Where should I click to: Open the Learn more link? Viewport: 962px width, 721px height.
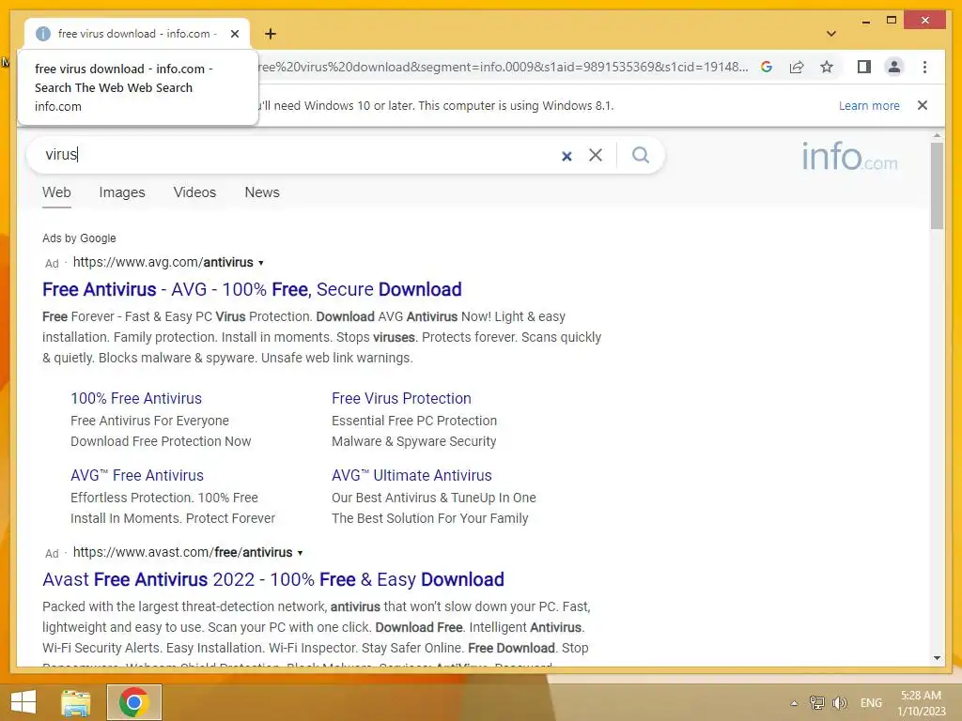(869, 105)
